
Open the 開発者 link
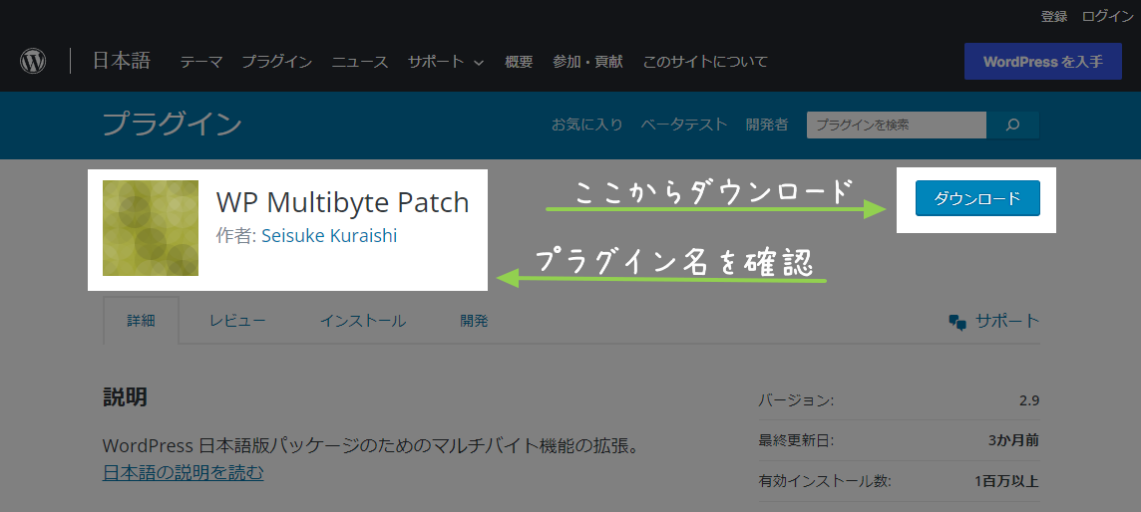(x=767, y=125)
